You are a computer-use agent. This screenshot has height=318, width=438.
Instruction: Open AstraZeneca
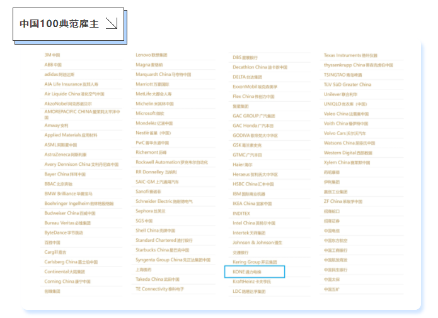click(x=66, y=155)
